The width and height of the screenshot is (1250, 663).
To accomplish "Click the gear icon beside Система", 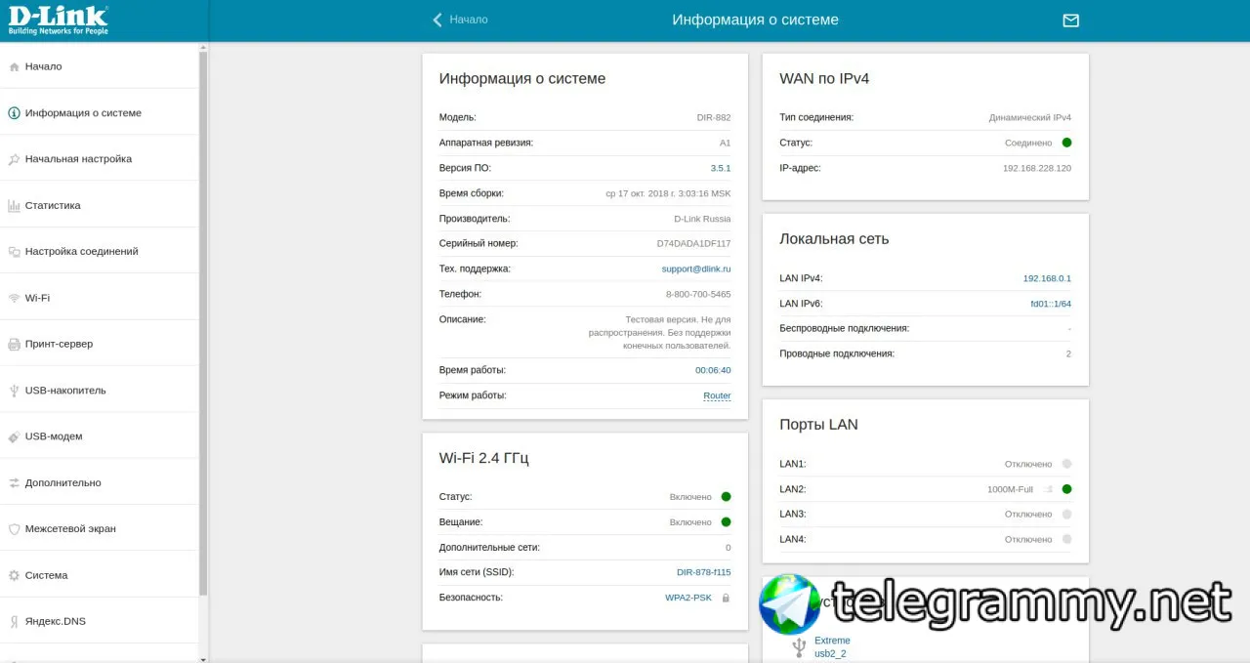I will pos(14,575).
